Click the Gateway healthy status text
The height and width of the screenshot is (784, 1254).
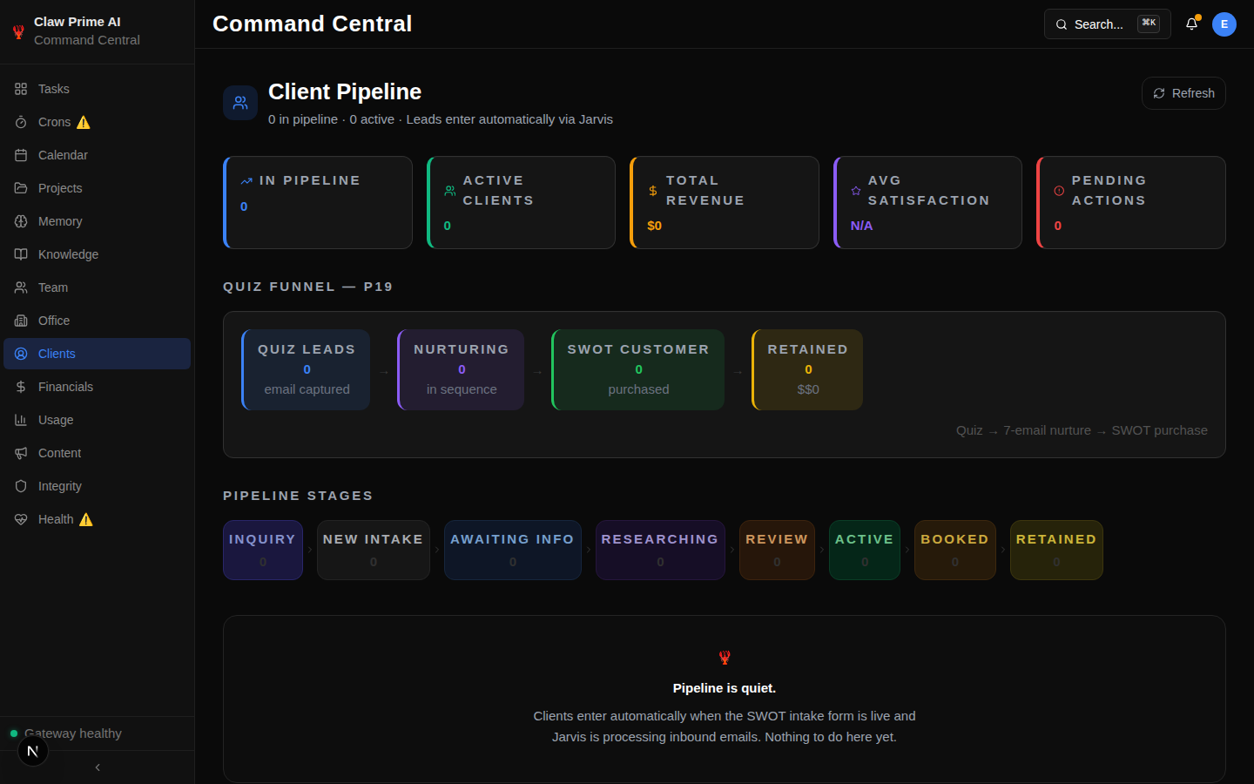point(73,733)
